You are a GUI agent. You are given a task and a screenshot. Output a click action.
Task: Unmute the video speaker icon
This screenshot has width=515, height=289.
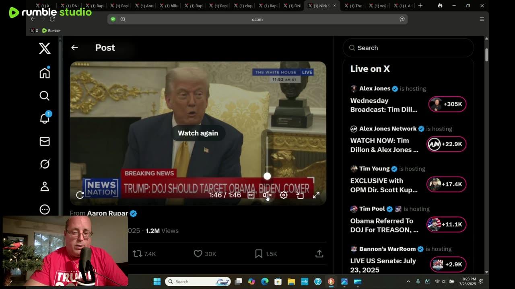[x=267, y=195]
